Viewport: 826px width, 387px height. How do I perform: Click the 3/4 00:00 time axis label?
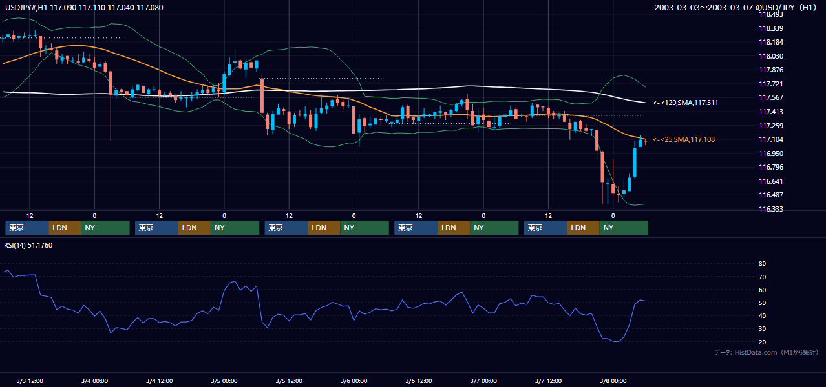pyautogui.click(x=94, y=381)
